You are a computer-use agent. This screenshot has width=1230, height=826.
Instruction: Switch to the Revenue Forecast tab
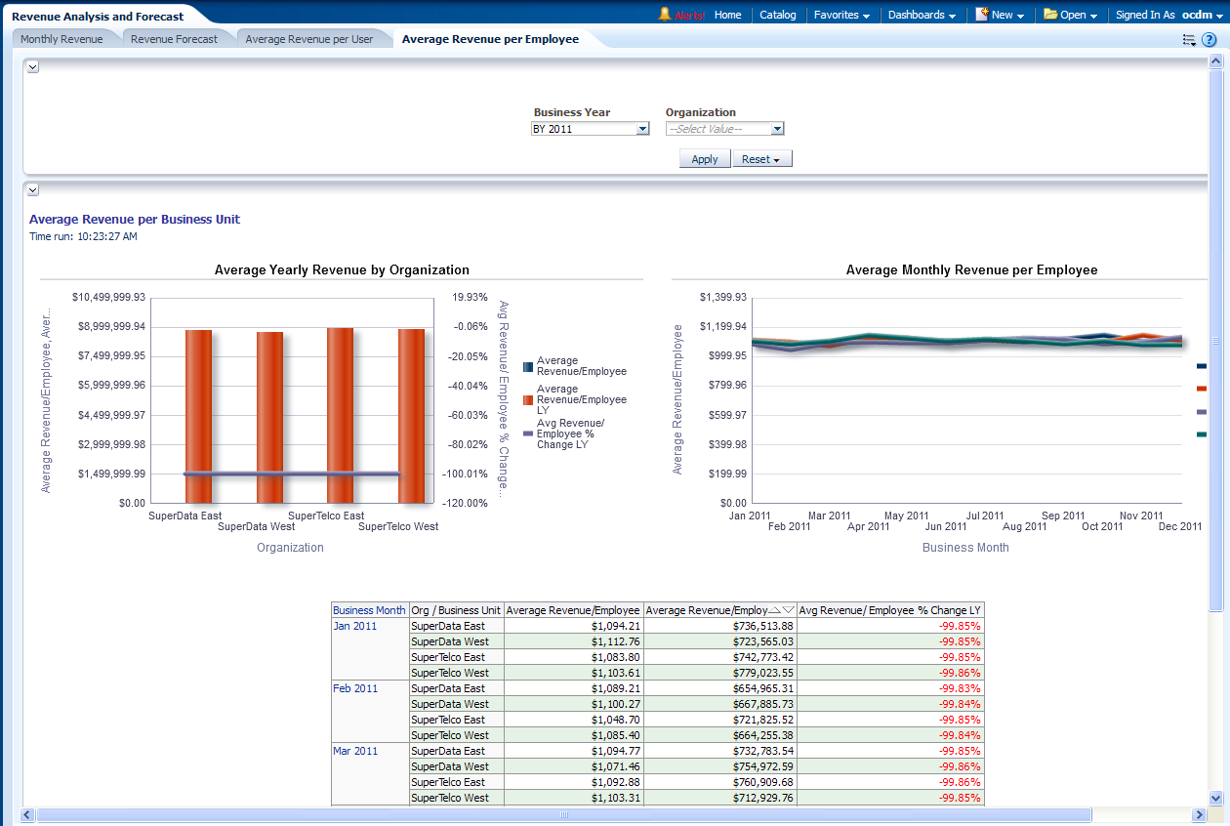pos(174,39)
